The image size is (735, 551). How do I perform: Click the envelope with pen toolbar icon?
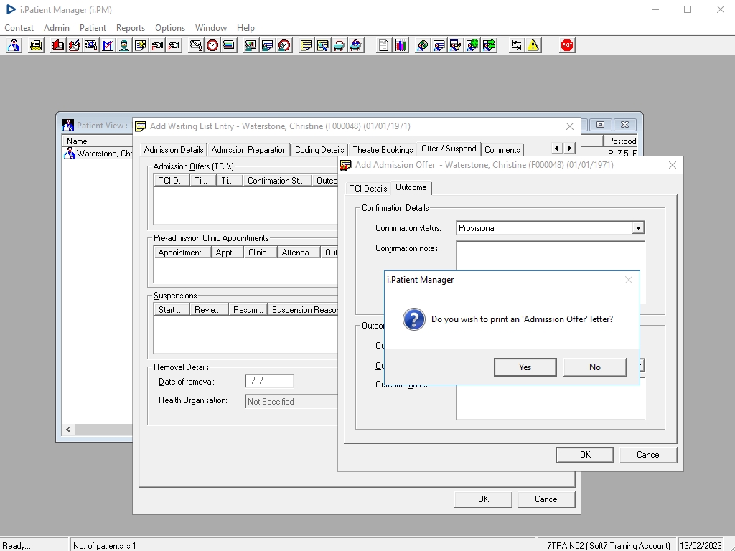(195, 45)
